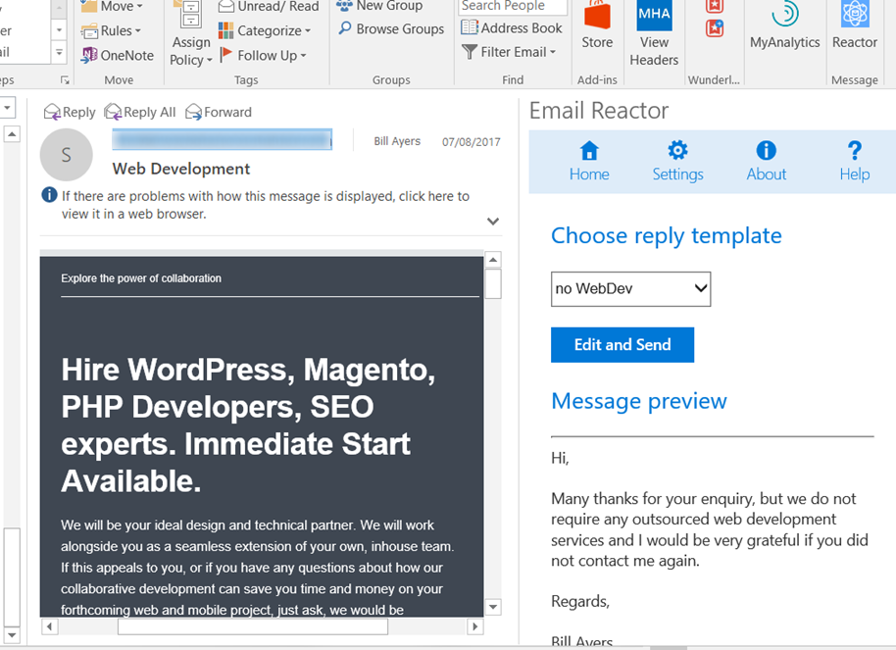Open Email Reactor About page
Screen dimensions: 896x650
[x=767, y=162]
